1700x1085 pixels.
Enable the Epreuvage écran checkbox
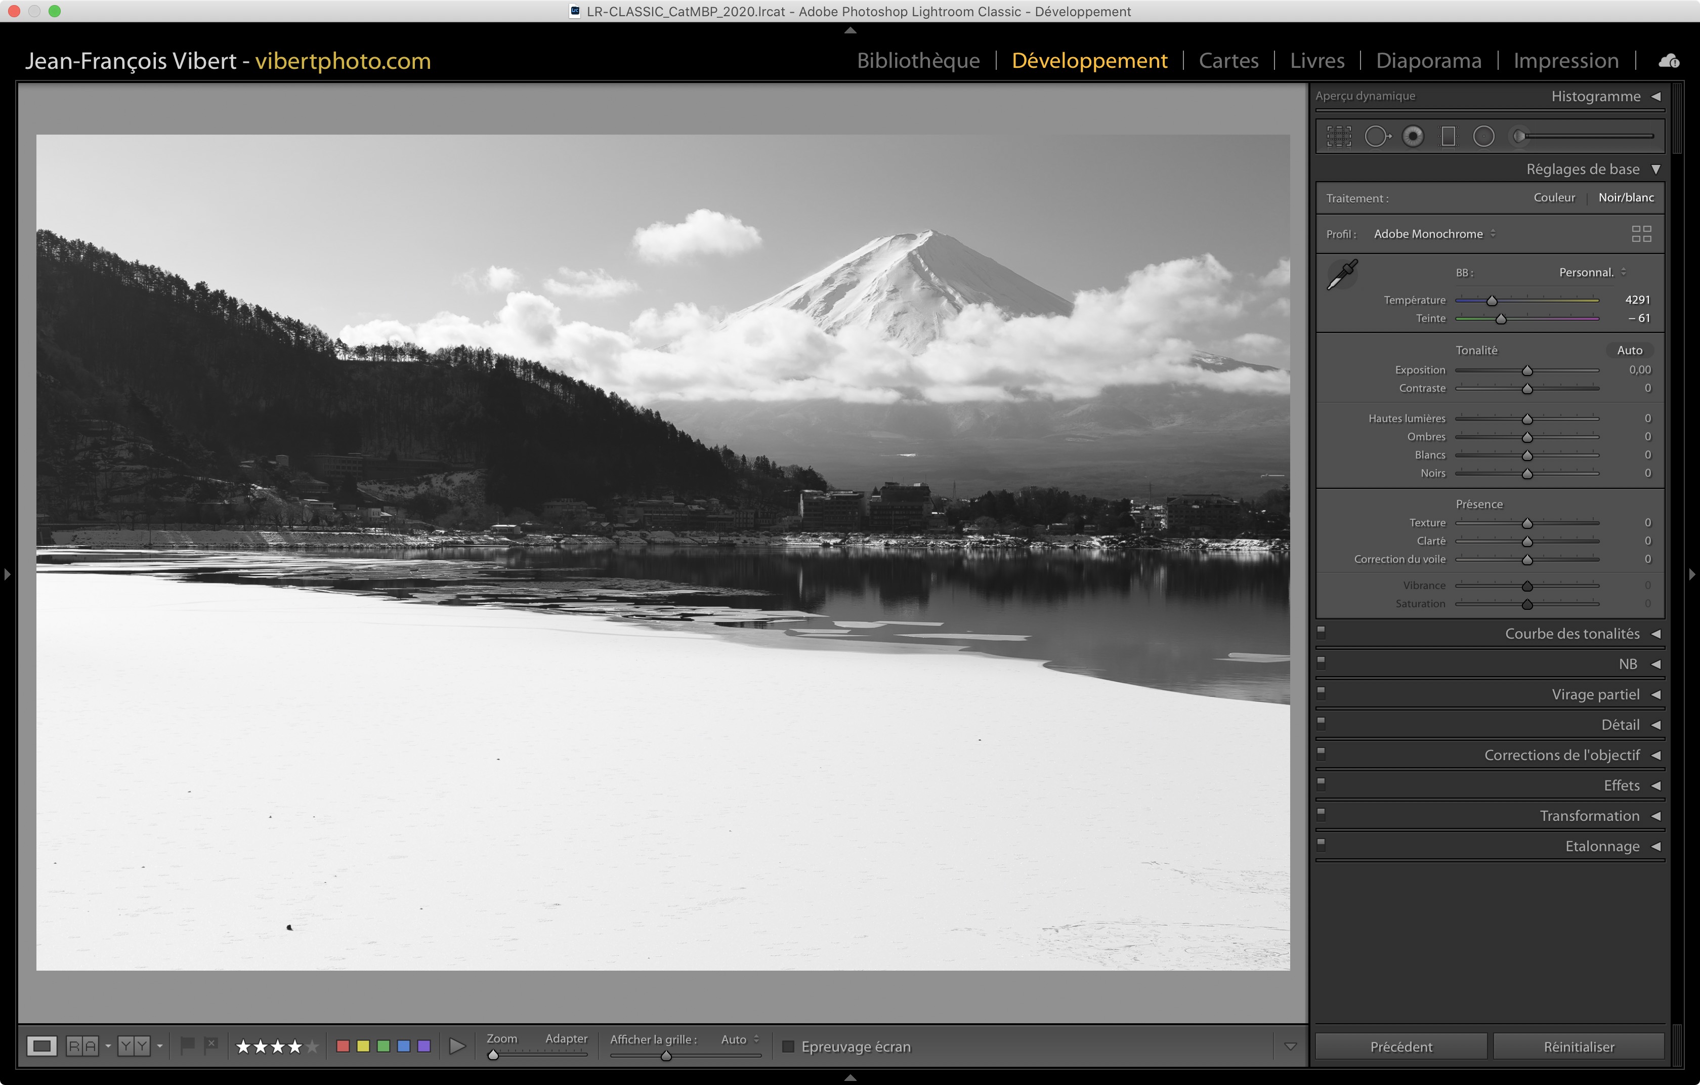pyautogui.click(x=789, y=1046)
